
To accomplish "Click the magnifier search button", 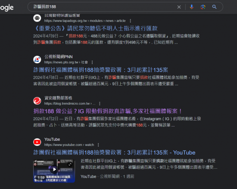I will (x=214, y=7).
